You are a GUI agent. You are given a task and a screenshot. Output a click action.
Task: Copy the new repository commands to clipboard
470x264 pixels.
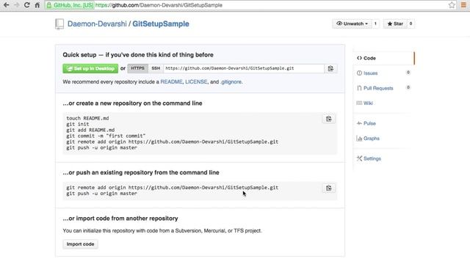click(329, 119)
